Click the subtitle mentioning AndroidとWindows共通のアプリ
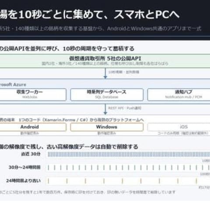This screenshot has height=210, width=210. click(x=101, y=28)
